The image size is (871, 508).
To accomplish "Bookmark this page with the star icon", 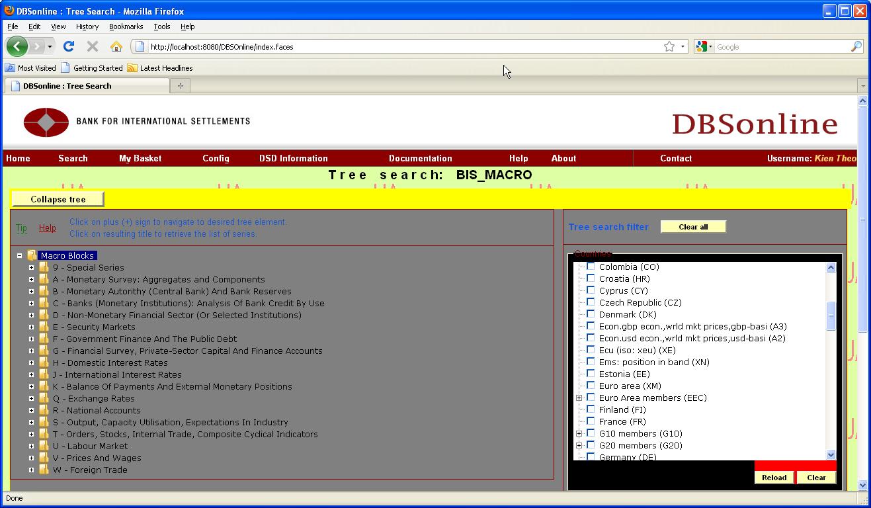I will point(669,46).
